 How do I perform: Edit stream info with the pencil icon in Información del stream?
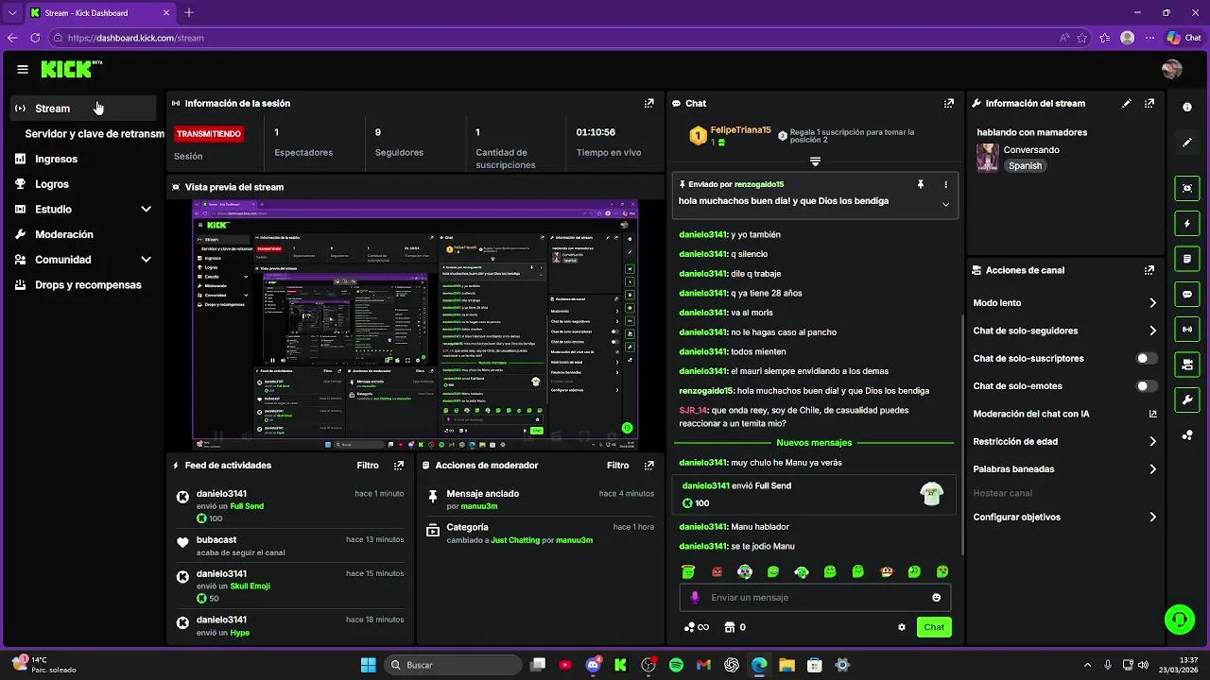[1126, 103]
